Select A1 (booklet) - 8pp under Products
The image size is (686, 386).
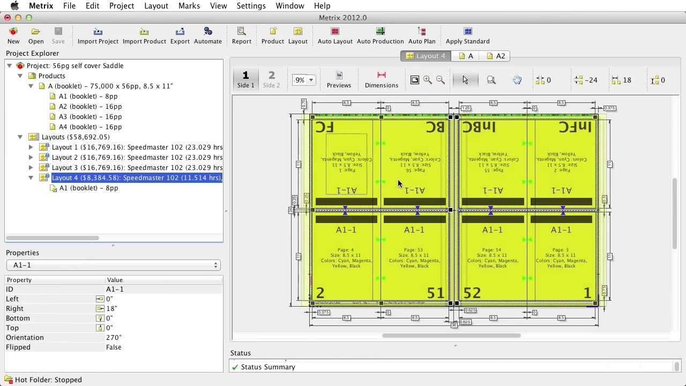(88, 96)
